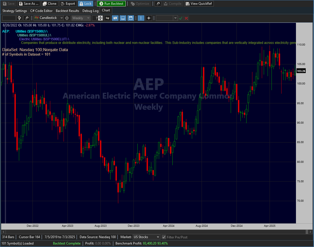Open the Weekly scale dropdown
The image size is (314, 247).
(x=81, y=18)
